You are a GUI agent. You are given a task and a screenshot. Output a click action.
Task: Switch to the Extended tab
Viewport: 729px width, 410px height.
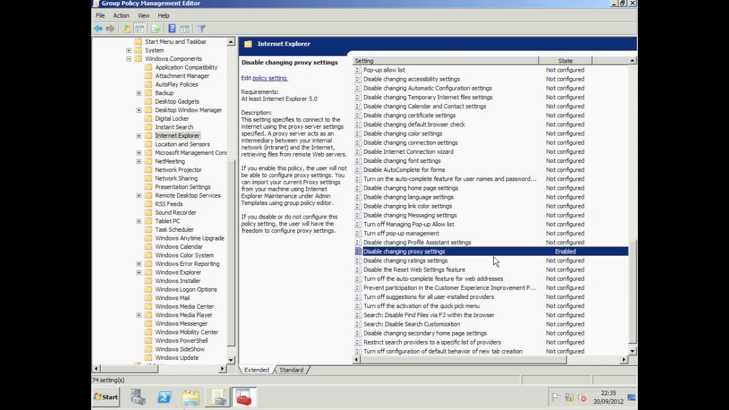pos(257,370)
